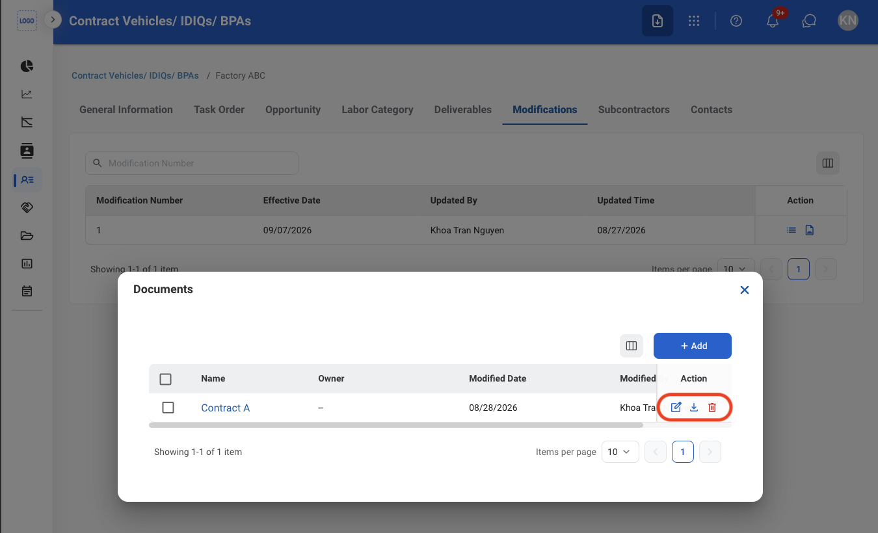Screen dimensions: 878x533
Task: Open the chat messages icon
Action: pos(809,21)
